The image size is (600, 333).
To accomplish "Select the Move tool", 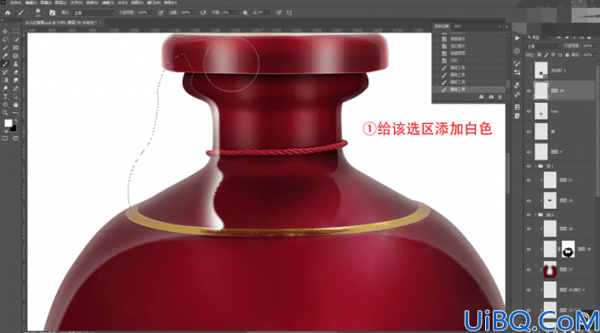I will pyautogui.click(x=5, y=31).
